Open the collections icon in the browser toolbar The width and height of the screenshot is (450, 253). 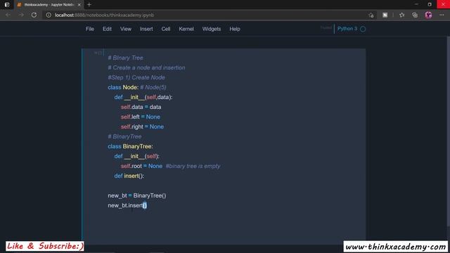pyautogui.click(x=415, y=15)
